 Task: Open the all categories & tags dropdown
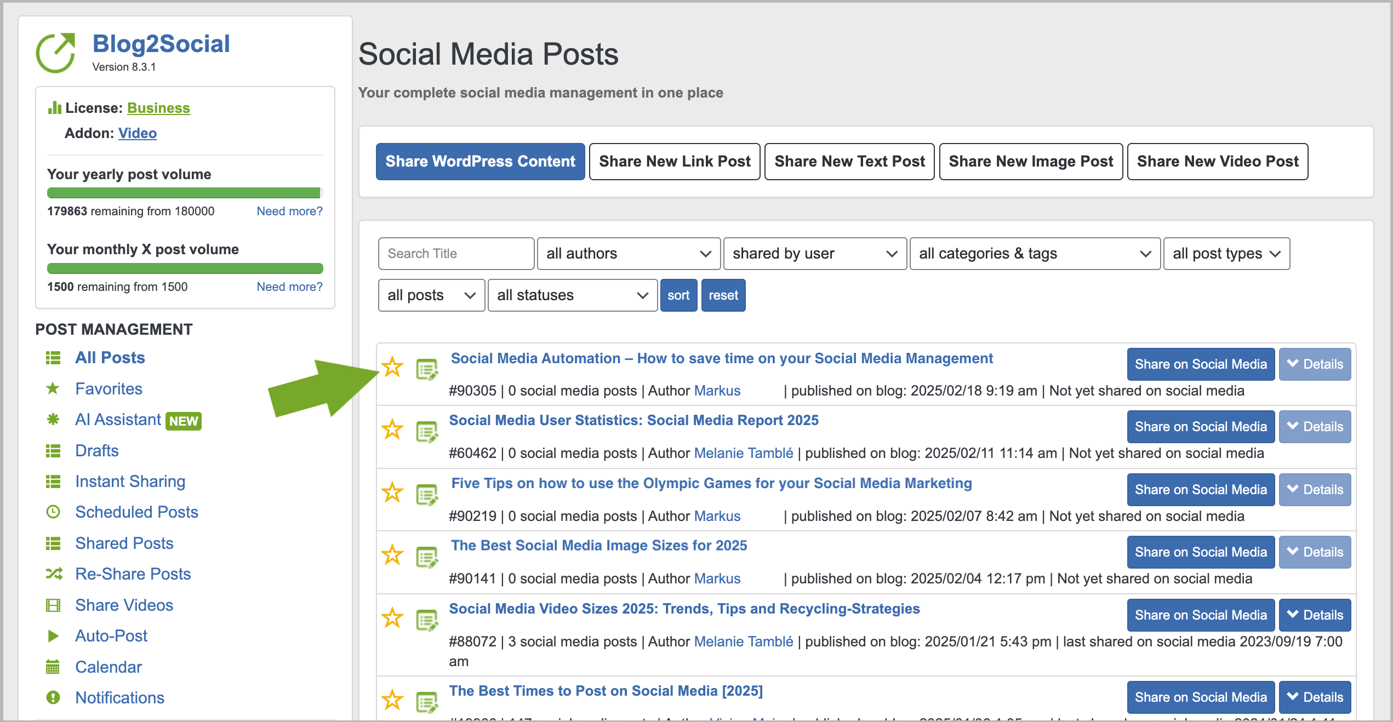pyautogui.click(x=1035, y=254)
